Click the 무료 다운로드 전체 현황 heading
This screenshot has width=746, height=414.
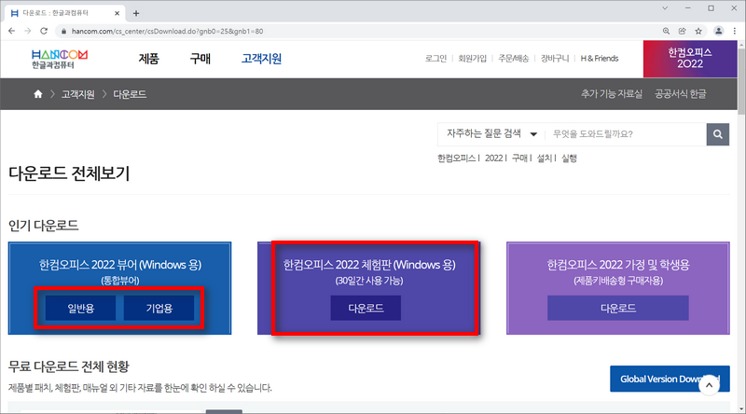[x=68, y=366]
